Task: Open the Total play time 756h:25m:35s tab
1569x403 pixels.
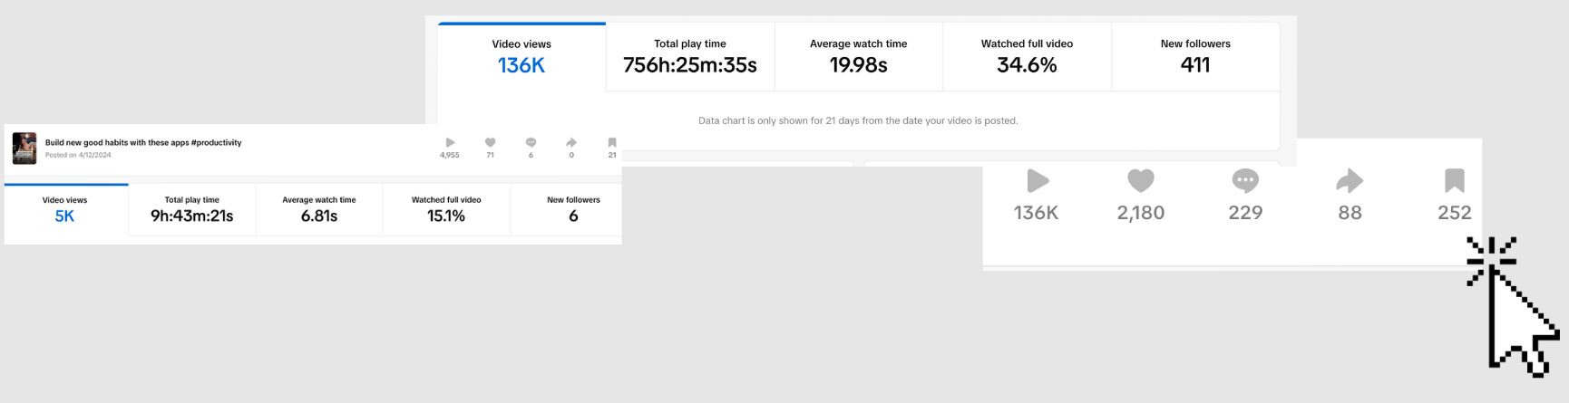Action: tap(689, 56)
